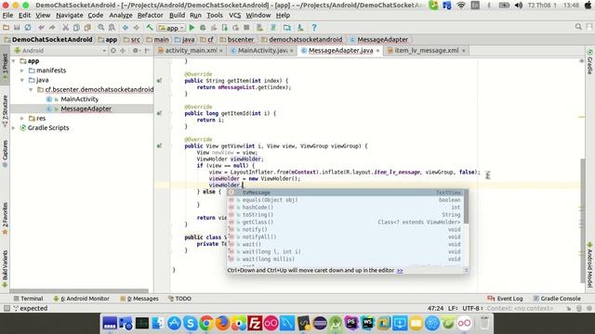Click the Save All toolbar icon

click(17, 28)
